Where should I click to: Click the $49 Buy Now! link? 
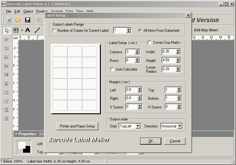(206, 30)
